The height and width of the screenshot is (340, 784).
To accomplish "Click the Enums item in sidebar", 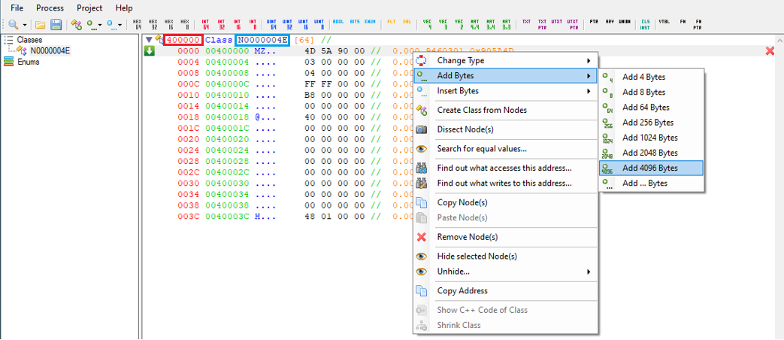I will [29, 62].
